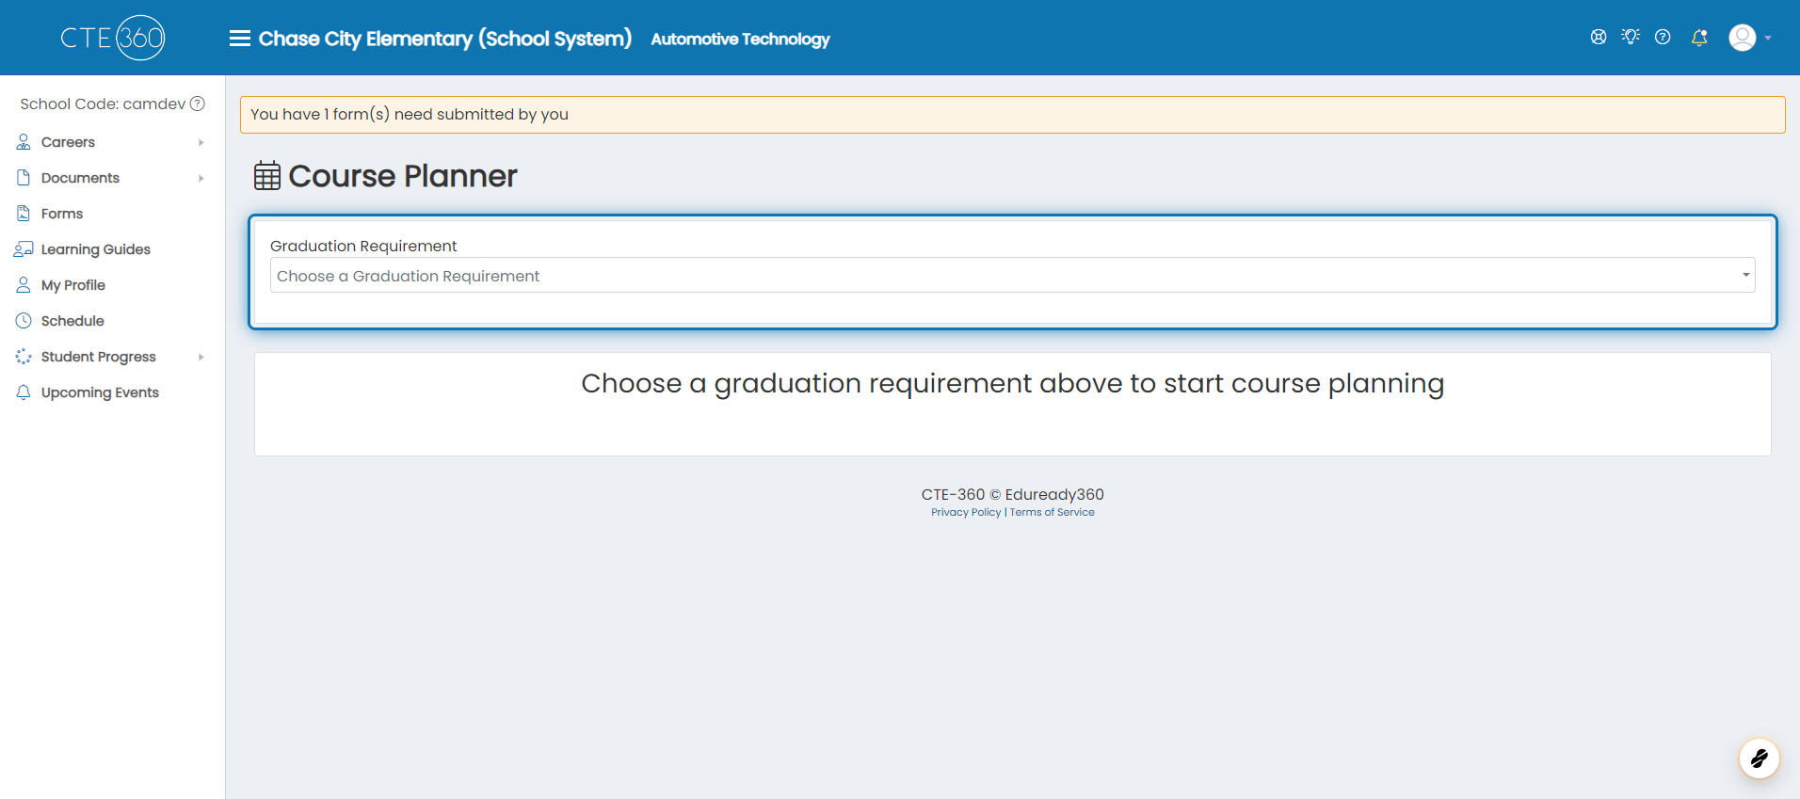Click the Schedule clock icon
Viewport: 1800px width, 799px height.
(x=24, y=321)
